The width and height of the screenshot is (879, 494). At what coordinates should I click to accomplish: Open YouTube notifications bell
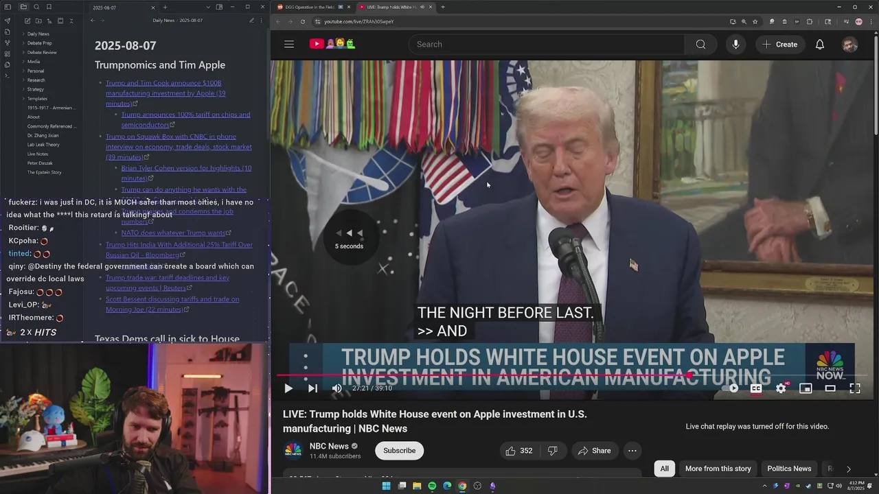tap(819, 44)
